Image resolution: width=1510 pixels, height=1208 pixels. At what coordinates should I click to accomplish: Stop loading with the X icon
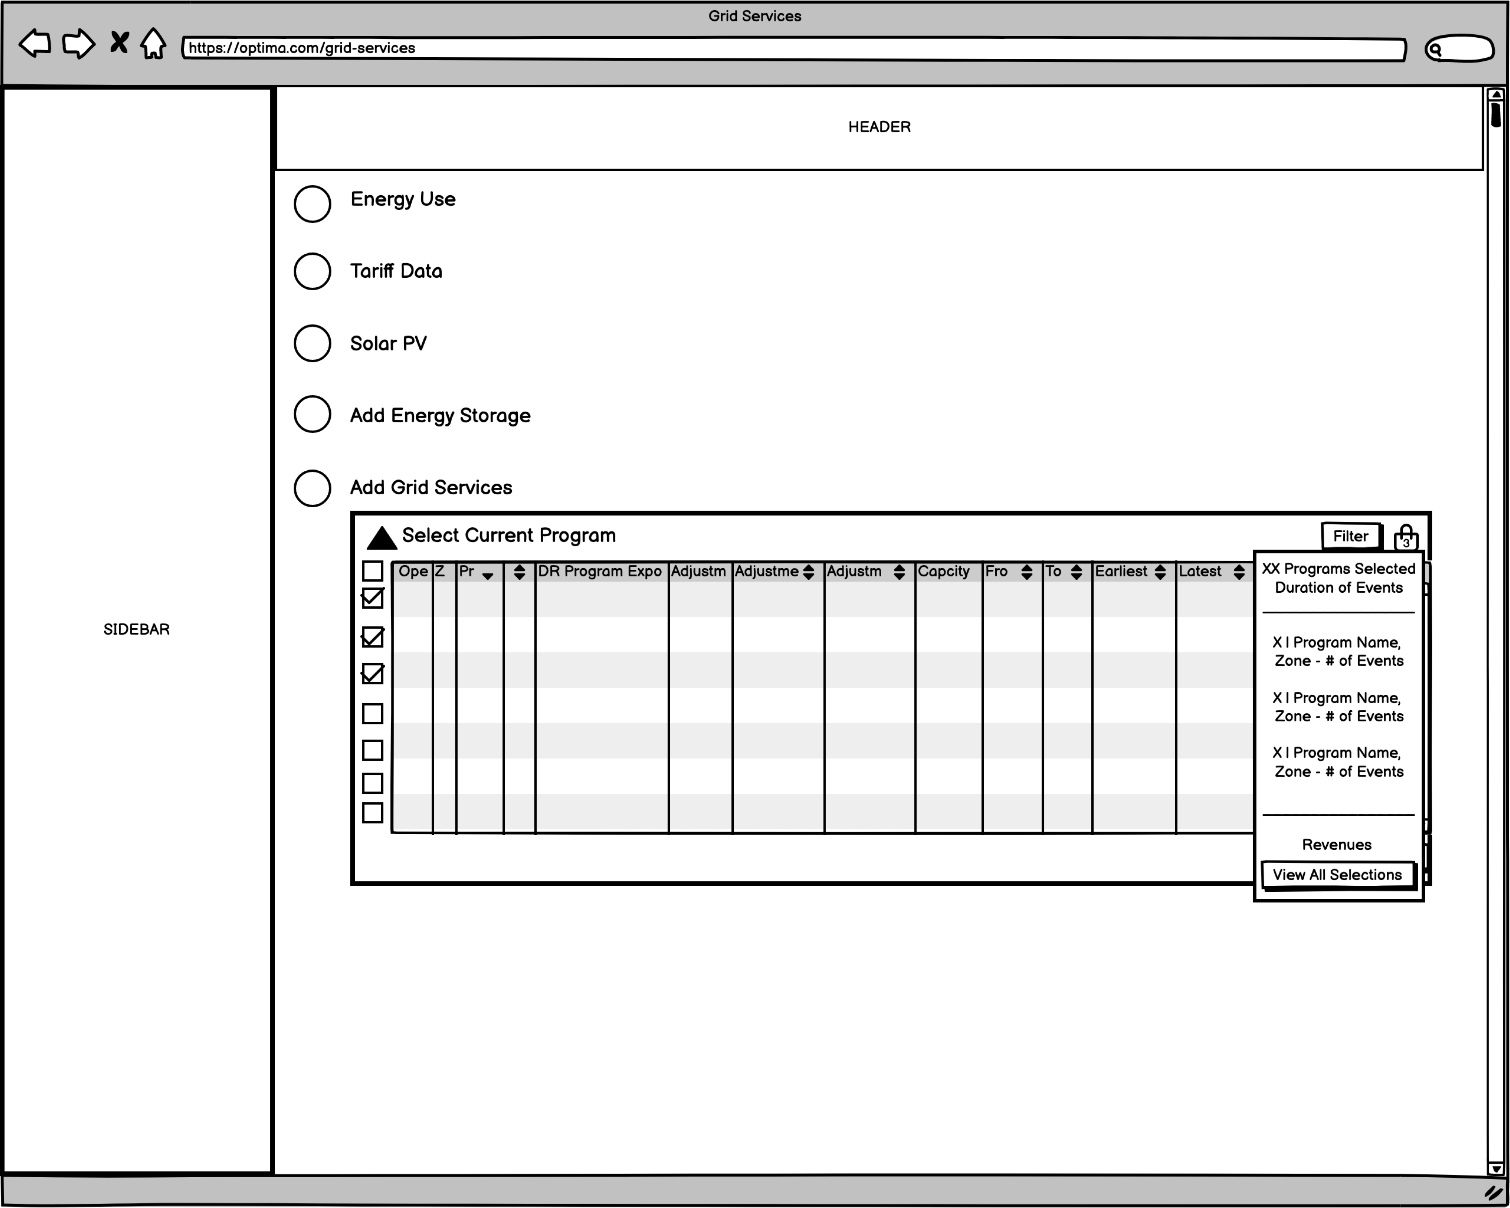(119, 42)
